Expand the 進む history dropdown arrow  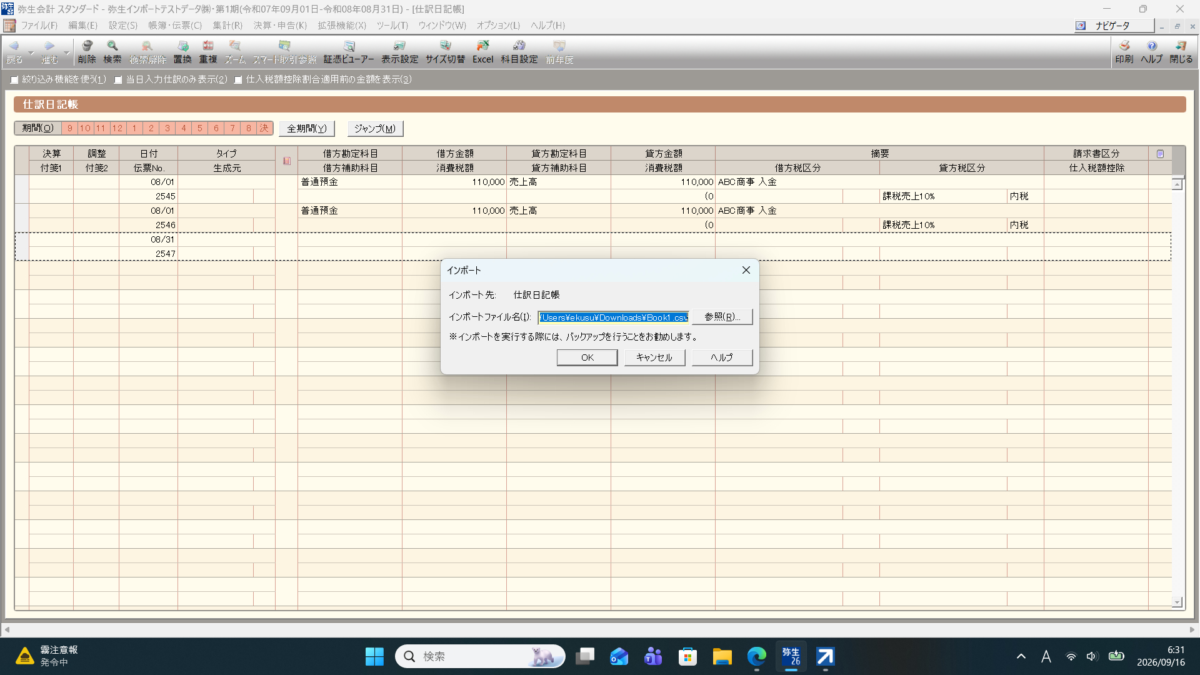[66, 52]
